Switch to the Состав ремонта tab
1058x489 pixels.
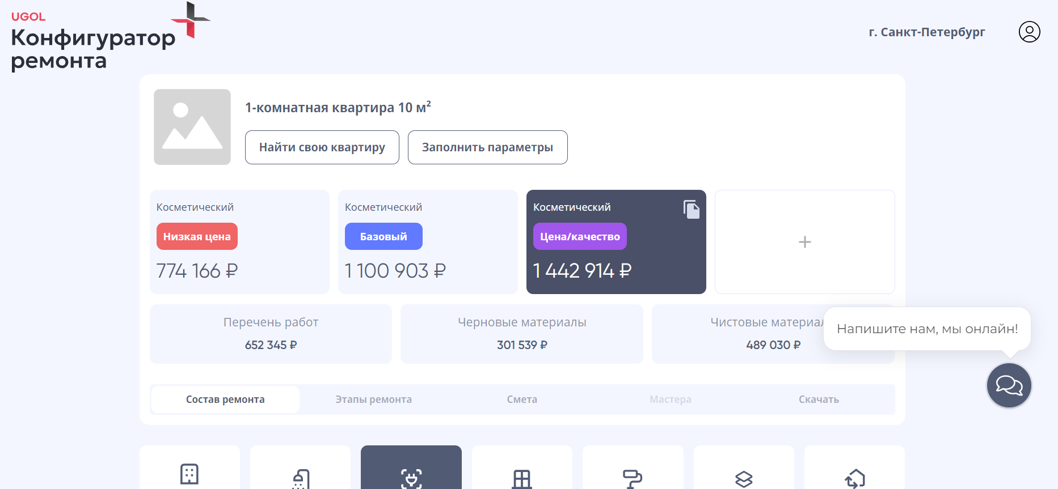225,399
